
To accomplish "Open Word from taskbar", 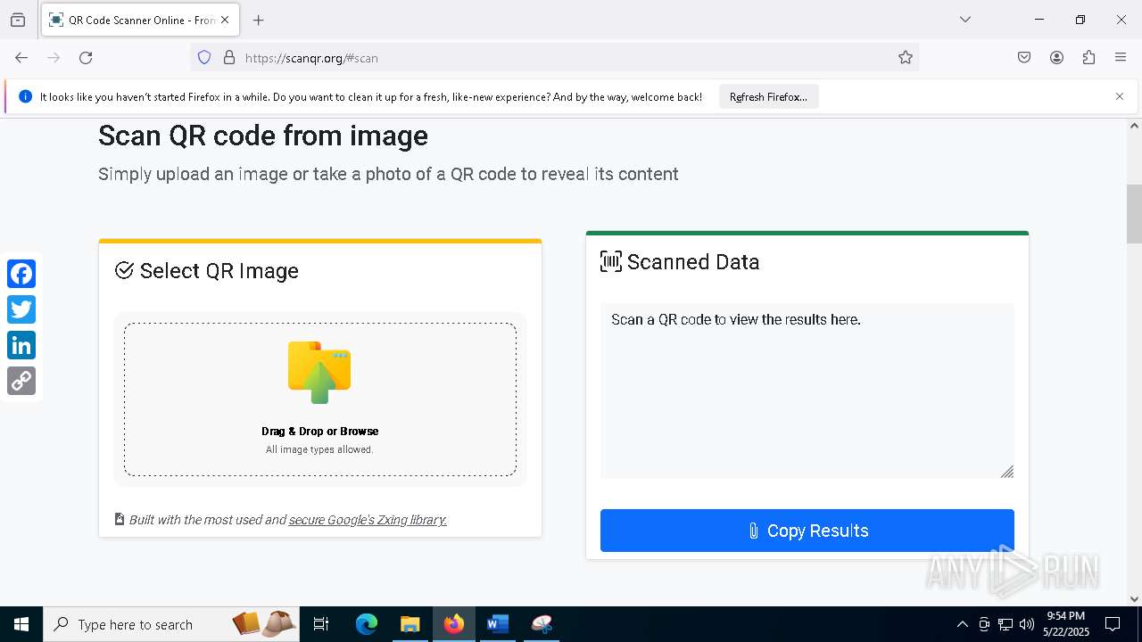I will point(498,624).
